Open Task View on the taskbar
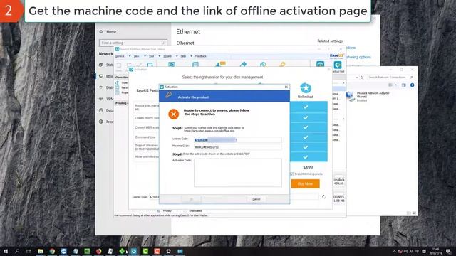 coord(28,251)
